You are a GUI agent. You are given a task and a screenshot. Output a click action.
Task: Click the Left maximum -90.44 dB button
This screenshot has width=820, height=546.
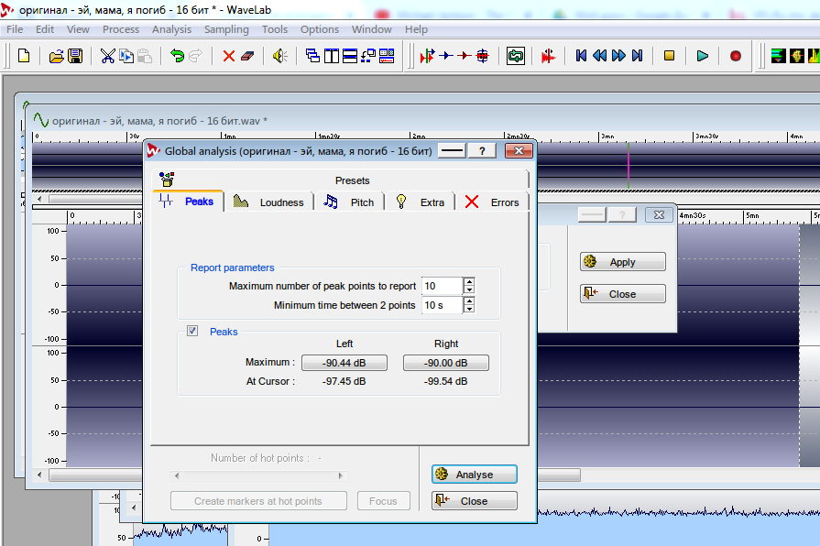pyautogui.click(x=344, y=363)
